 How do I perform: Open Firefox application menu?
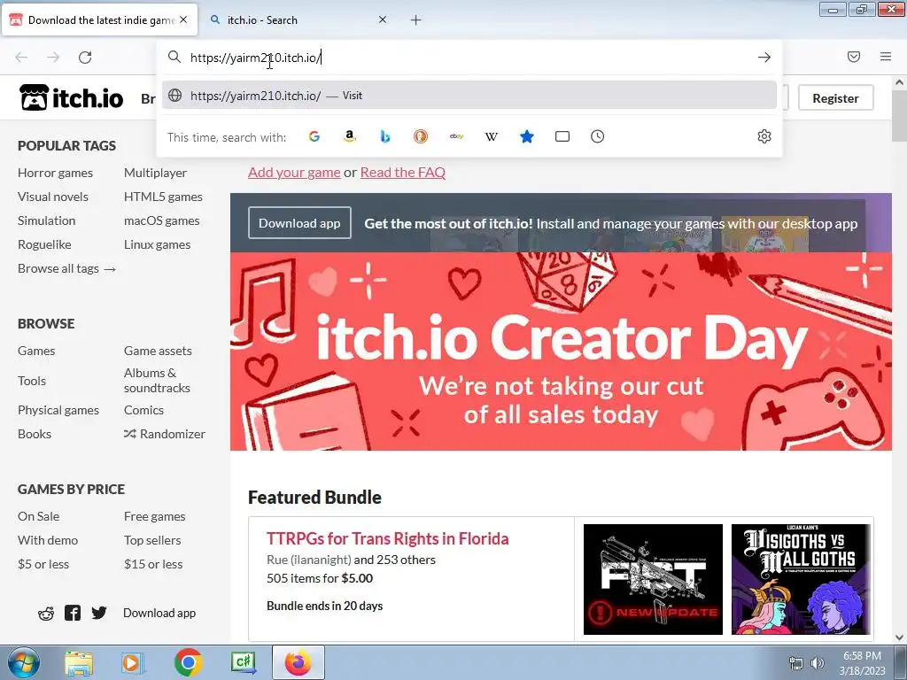(886, 57)
